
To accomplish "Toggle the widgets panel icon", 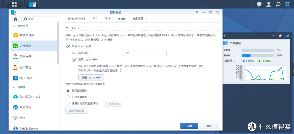I will [x=287, y=4].
